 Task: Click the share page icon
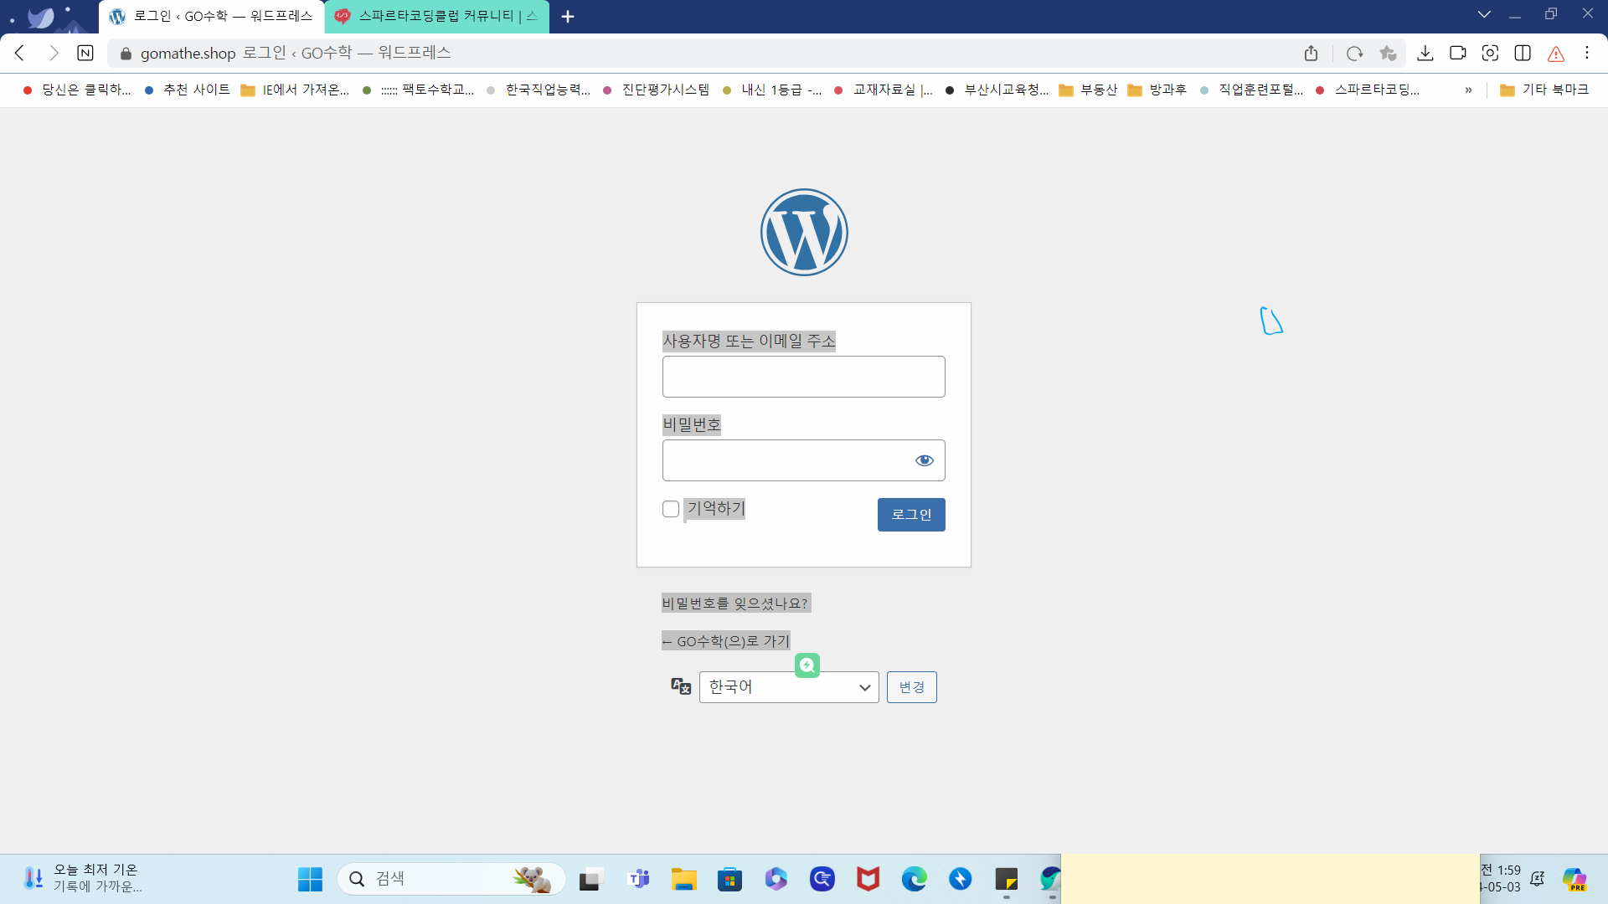point(1312,54)
